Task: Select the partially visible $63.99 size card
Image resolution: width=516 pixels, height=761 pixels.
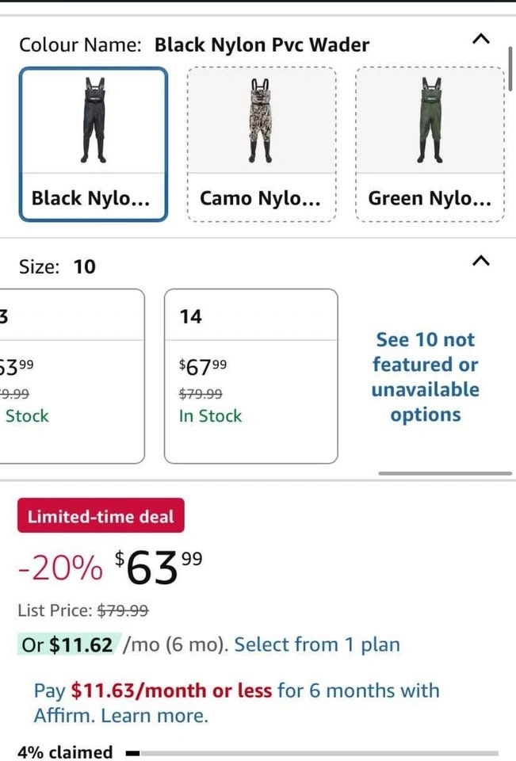Action: 71,376
